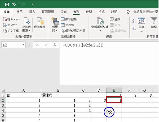Select row 5 header
Viewport: 159px width, 122px height.
tap(3, 115)
